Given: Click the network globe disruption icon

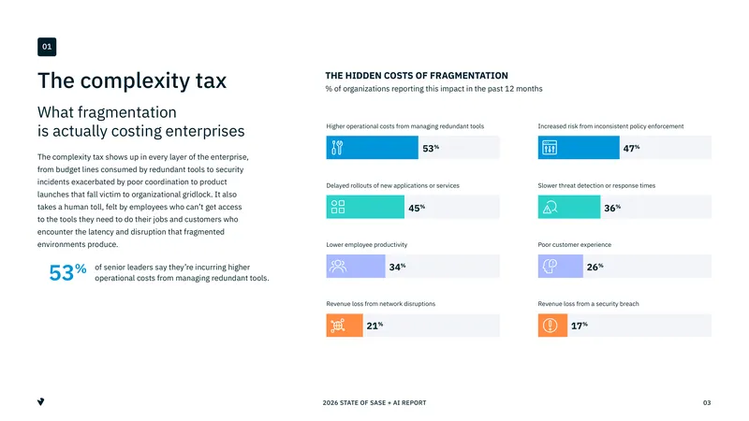Looking at the screenshot, I should [x=338, y=325].
